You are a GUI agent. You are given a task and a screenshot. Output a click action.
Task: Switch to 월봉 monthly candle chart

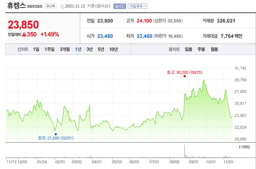[x=214, y=49]
